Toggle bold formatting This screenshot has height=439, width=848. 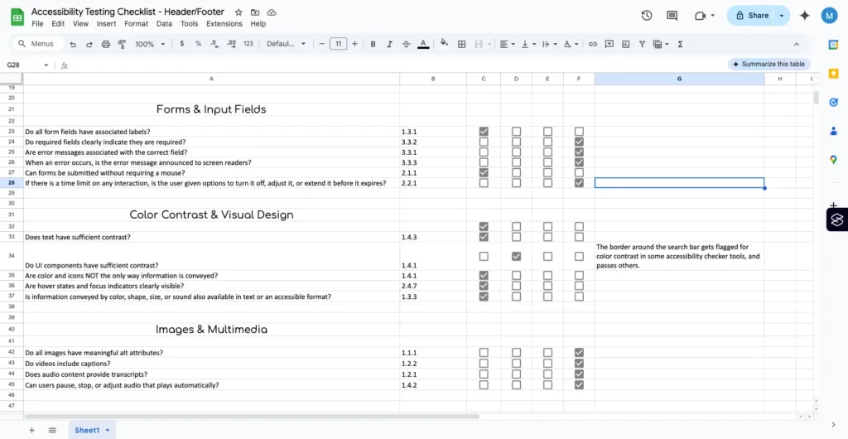click(x=373, y=45)
